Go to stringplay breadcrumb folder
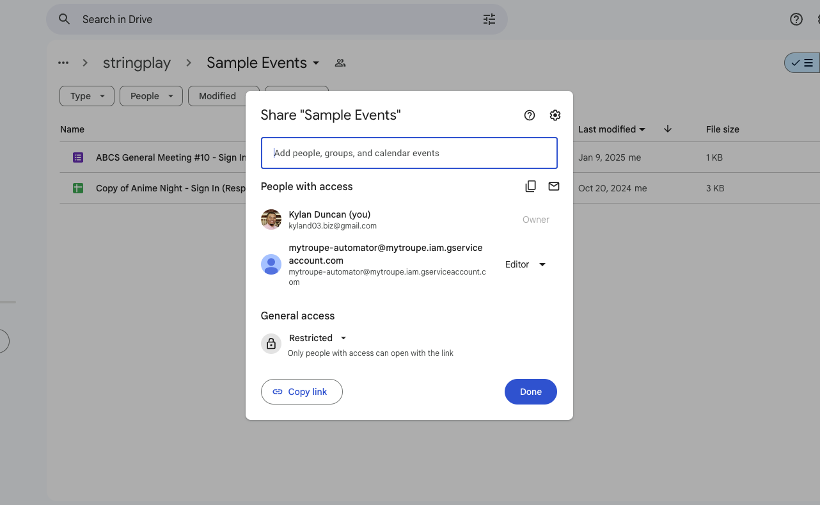 pos(137,63)
